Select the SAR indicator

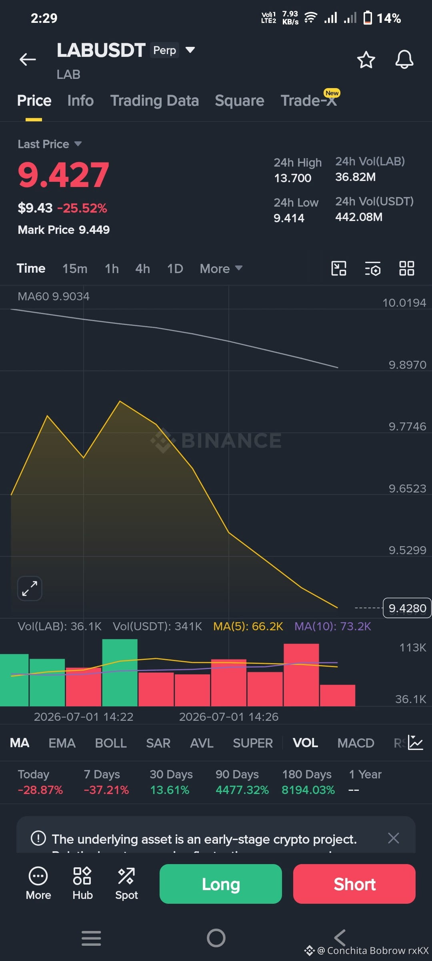click(x=158, y=743)
